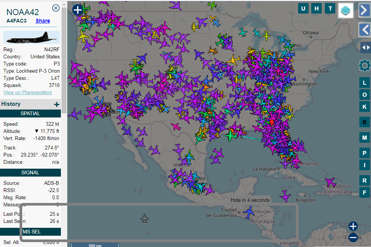Toggle the I button
This screenshot has width=371, height=247.
tap(365, 165)
